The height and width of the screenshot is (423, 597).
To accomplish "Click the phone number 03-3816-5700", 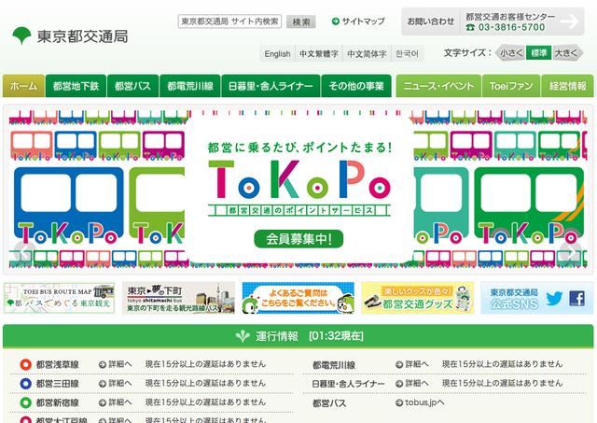I will 511,27.
